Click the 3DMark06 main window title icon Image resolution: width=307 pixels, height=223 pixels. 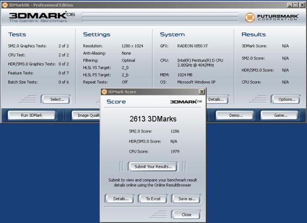[4, 5]
